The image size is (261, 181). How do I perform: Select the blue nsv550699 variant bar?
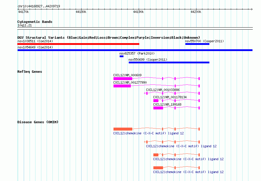[x=169, y=62]
